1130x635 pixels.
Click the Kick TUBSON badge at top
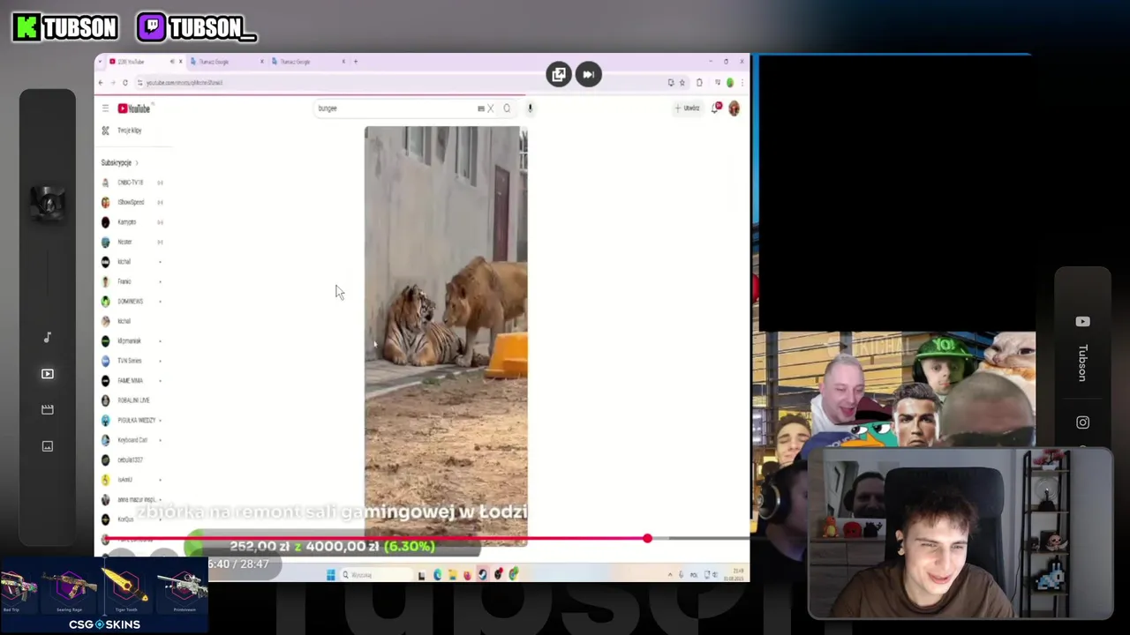click(x=66, y=28)
